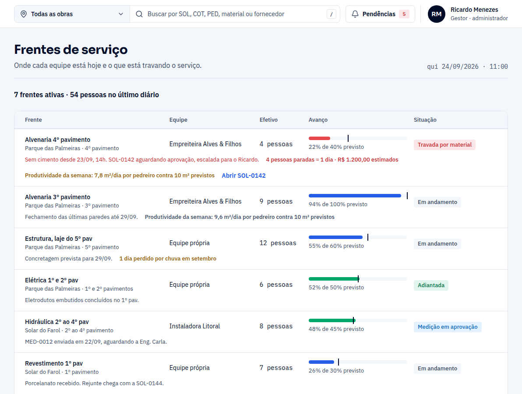The image size is (522, 394).
Task: Click the search magnifier icon
Action: click(139, 14)
